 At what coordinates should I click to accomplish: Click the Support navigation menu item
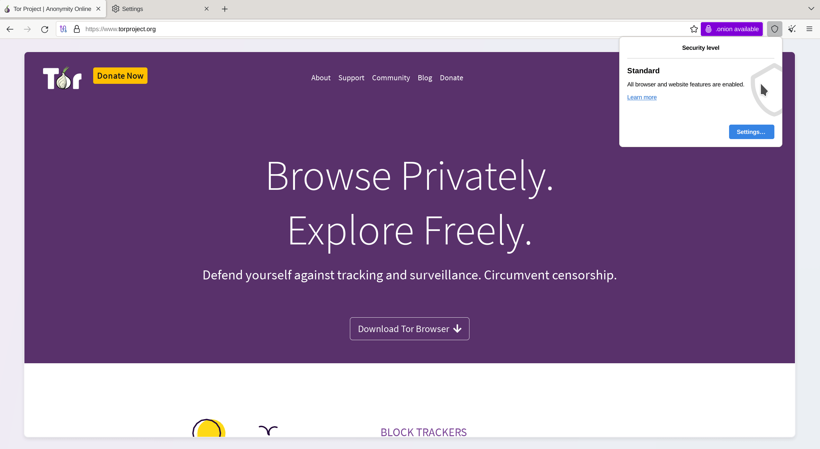(351, 77)
